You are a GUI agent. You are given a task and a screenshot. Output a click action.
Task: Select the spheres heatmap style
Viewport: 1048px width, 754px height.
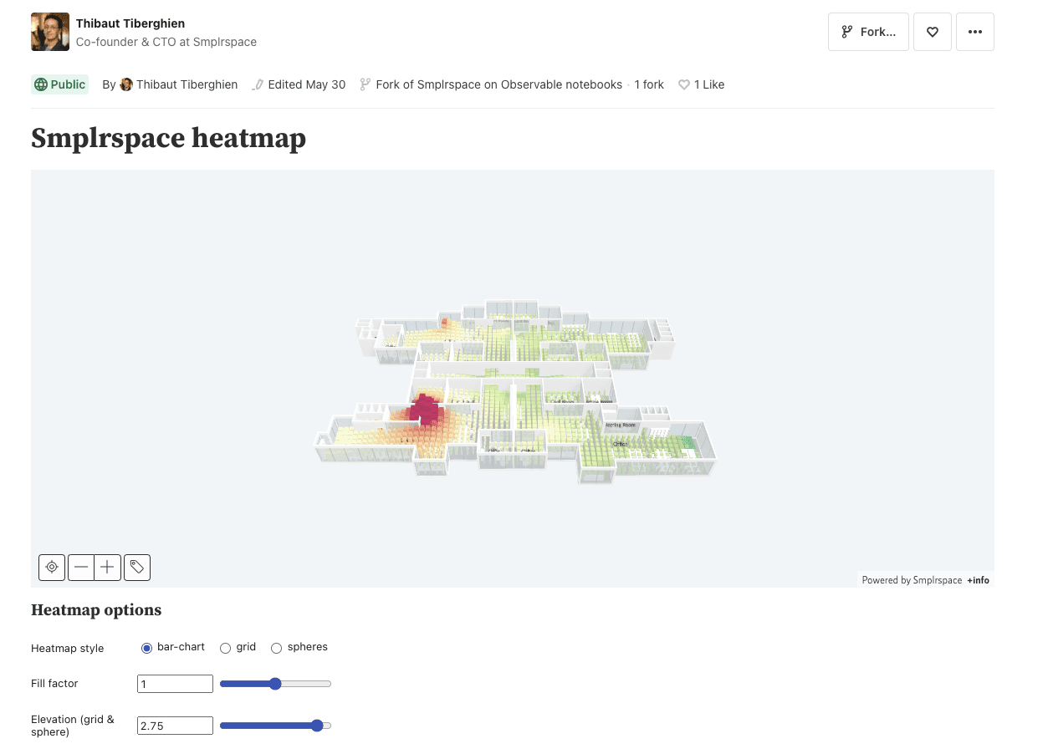276,648
